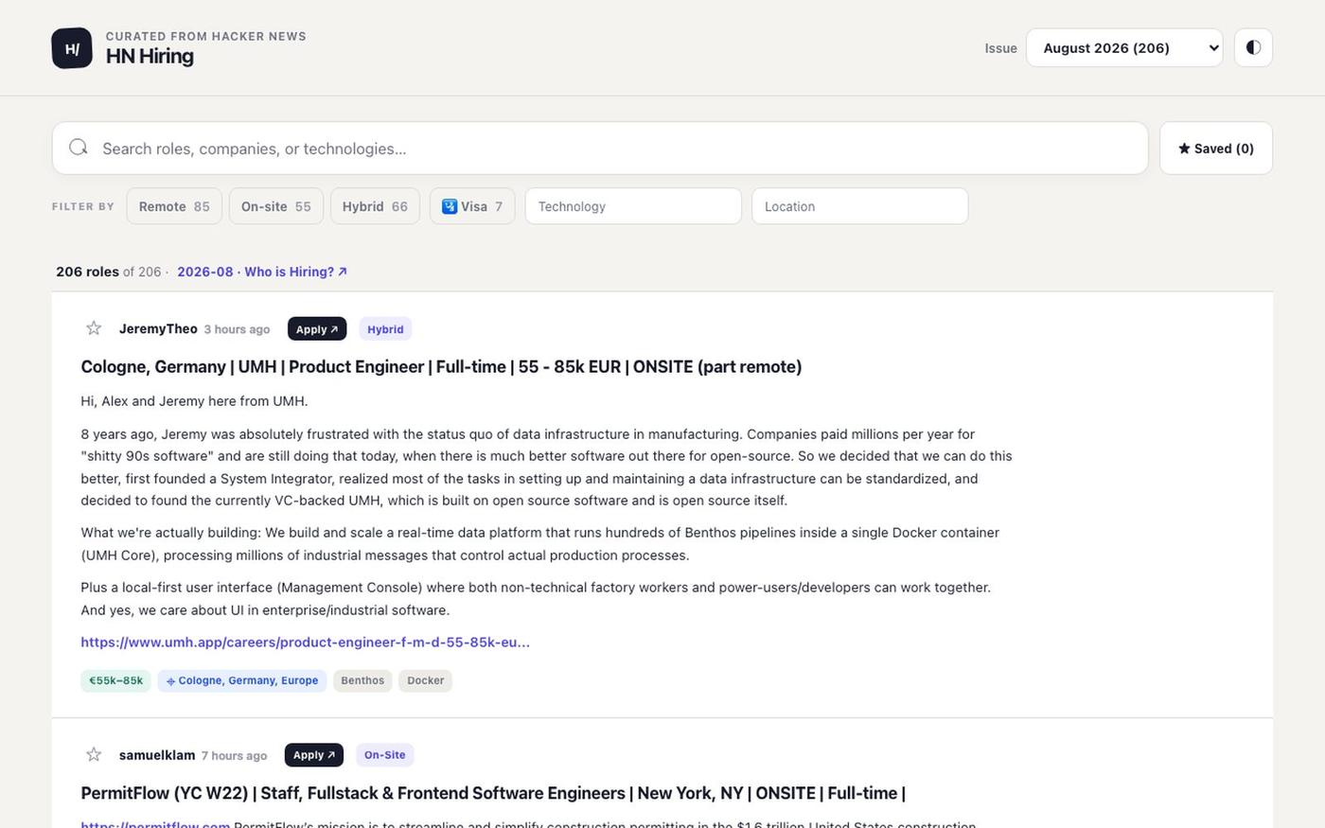
Task: Click the €55k–85k salary tag
Action: point(116,680)
